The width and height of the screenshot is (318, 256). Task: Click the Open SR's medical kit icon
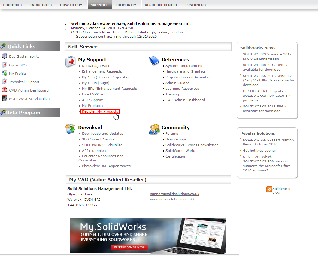tap(4, 65)
